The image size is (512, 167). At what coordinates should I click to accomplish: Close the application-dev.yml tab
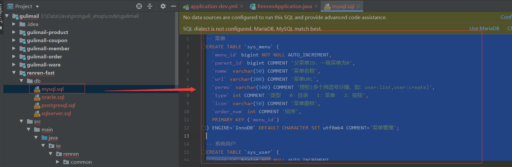242,6
